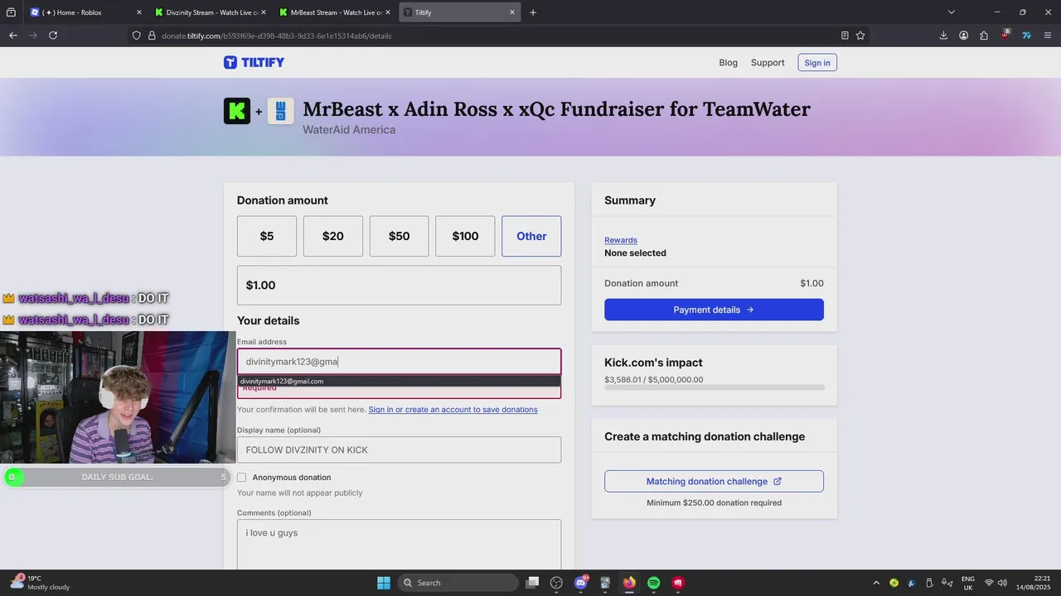
Task: Click the red app icon on the taskbar
Action: pos(678,583)
